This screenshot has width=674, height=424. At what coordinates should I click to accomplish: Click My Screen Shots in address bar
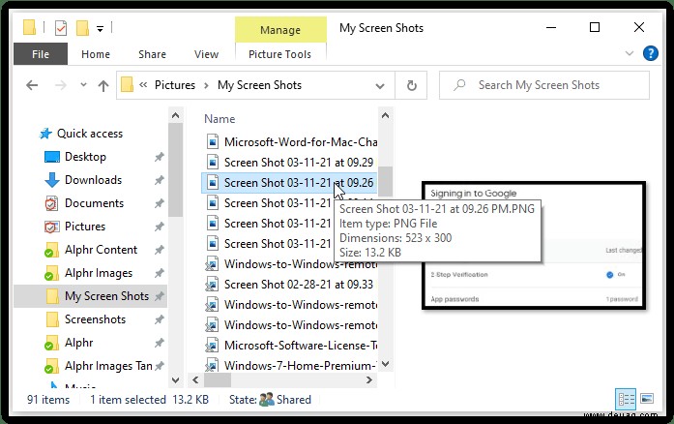(259, 85)
